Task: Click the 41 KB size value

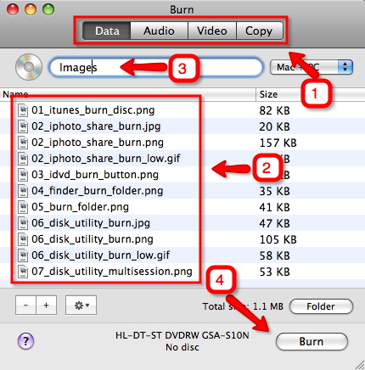Action: click(274, 207)
